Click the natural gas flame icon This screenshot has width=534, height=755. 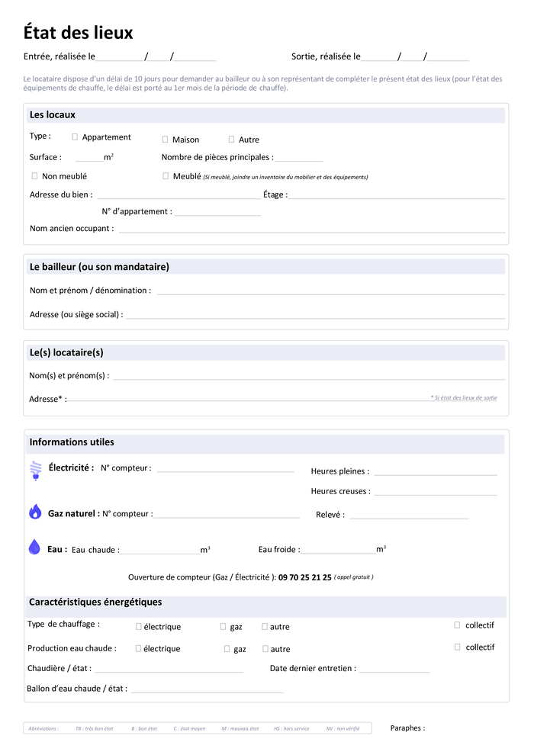click(35, 512)
